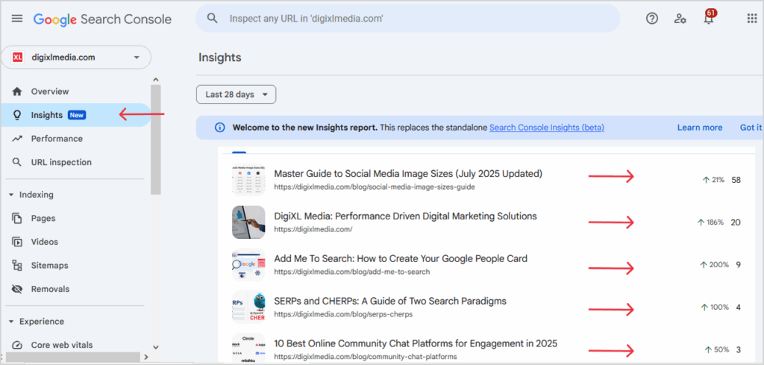This screenshot has width=764, height=365.
Task: Open Social Media Image Sizes thumbnail
Action: pyautogui.click(x=248, y=179)
